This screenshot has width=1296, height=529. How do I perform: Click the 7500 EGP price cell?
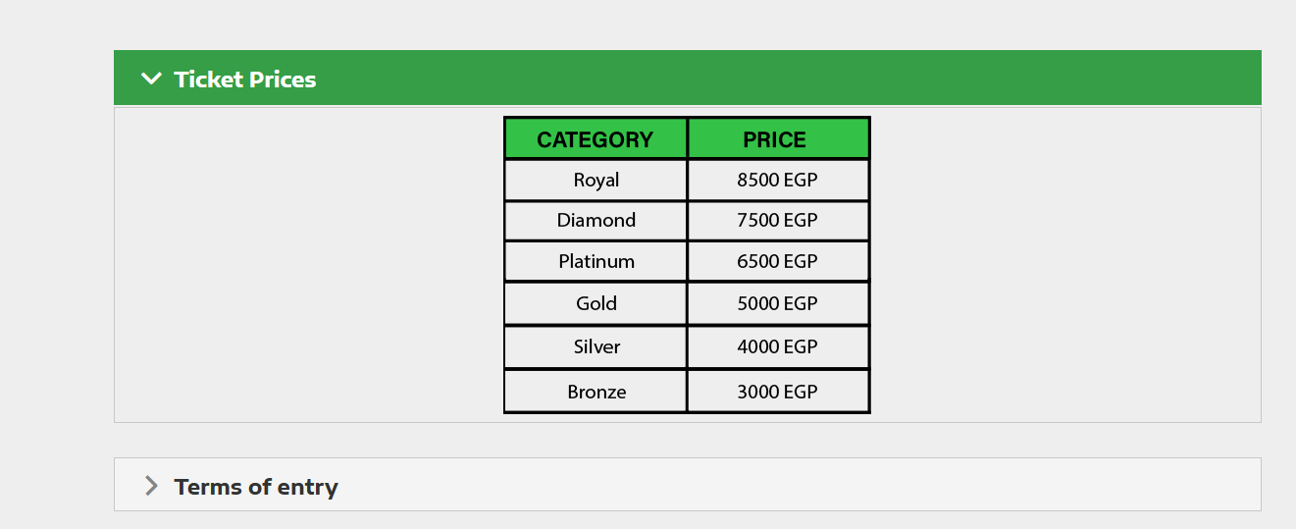778,221
